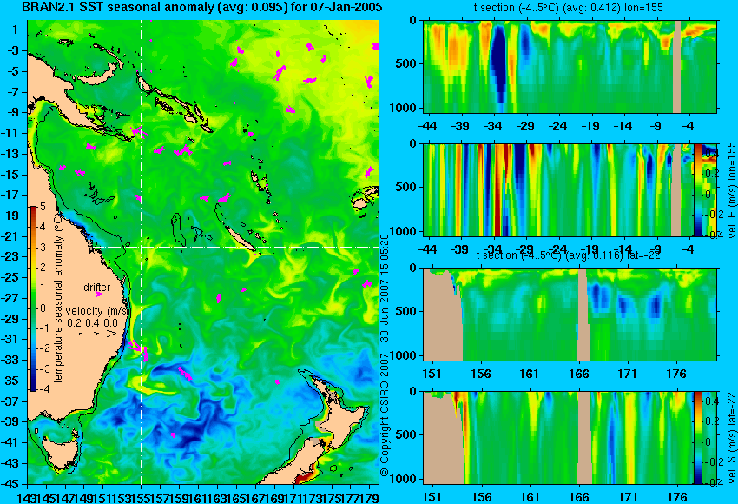Click the '1000' depth label of top section
The width and height of the screenshot is (738, 504).
404,108
